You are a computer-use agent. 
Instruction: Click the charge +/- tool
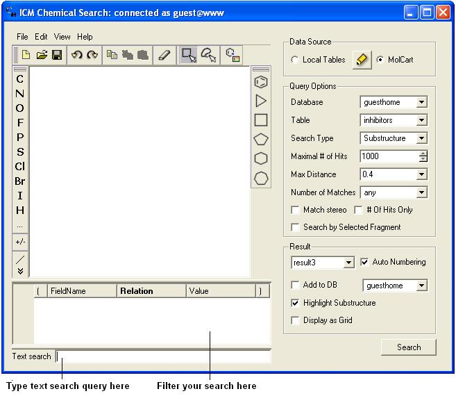tap(20, 242)
